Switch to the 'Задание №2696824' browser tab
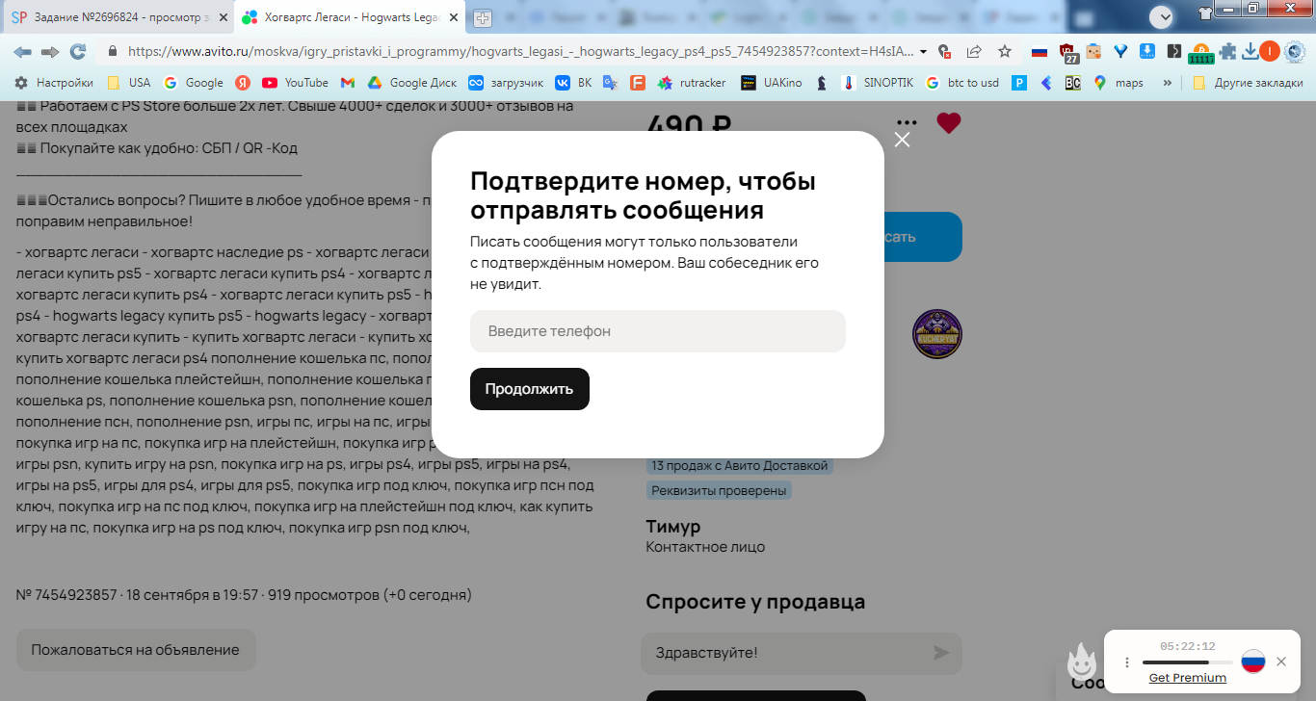1316x701 pixels. click(120, 17)
